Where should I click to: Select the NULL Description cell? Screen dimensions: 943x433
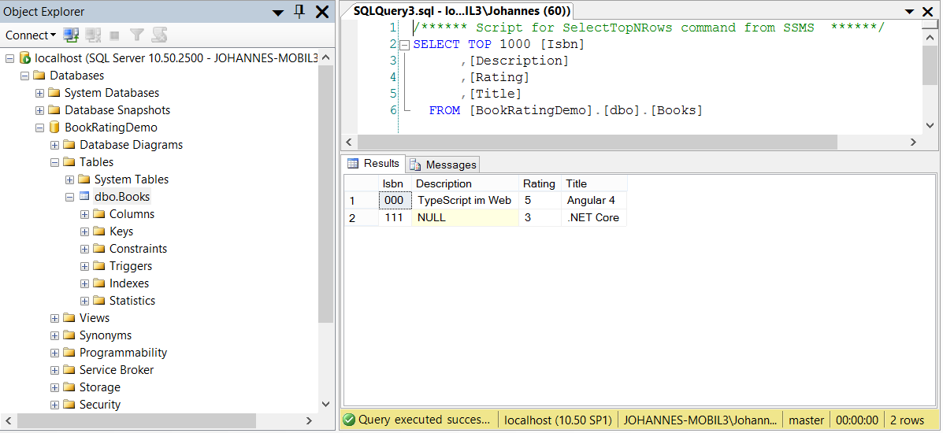tap(465, 217)
